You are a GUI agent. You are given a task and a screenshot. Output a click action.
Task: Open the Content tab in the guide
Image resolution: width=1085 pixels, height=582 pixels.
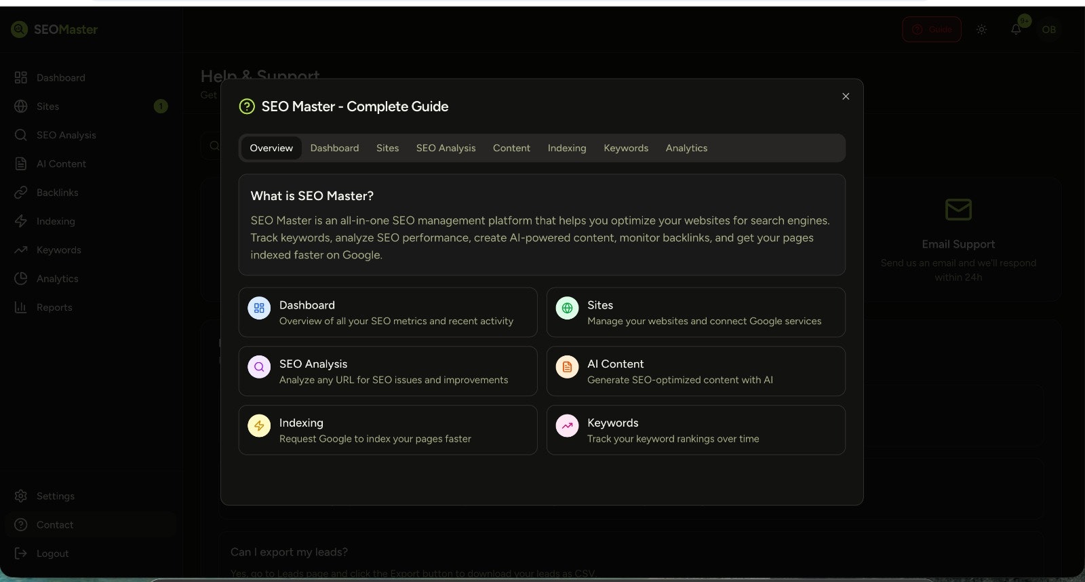point(511,148)
